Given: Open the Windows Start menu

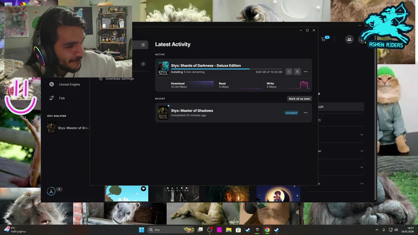Looking at the screenshot, I should [141, 230].
